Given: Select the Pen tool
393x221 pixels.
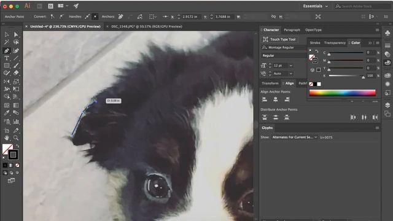Looking at the screenshot, I should click(x=7, y=51).
